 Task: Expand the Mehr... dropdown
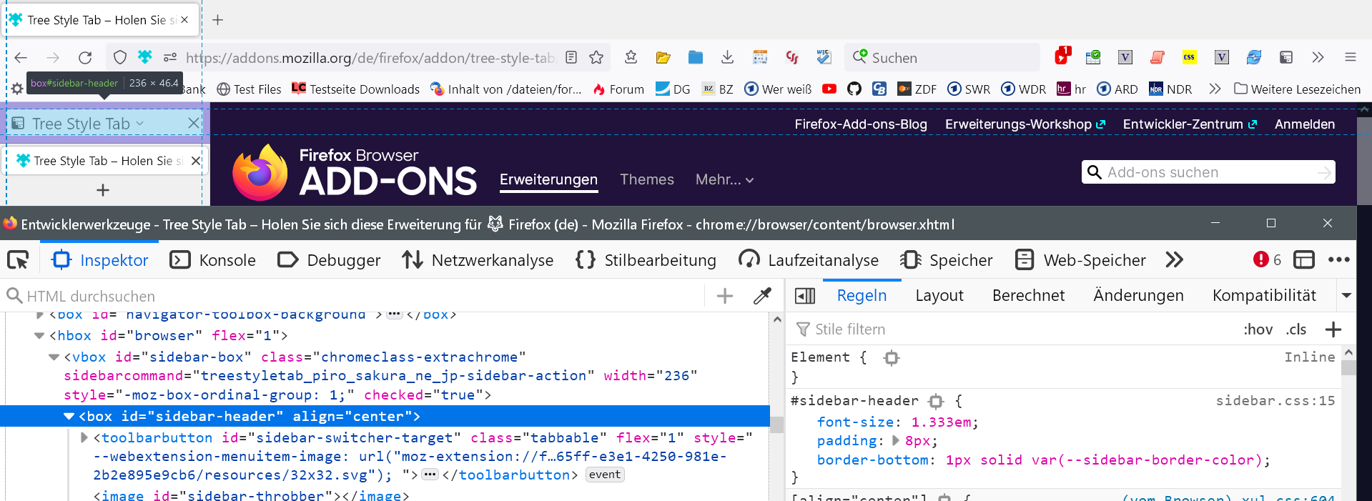point(724,179)
